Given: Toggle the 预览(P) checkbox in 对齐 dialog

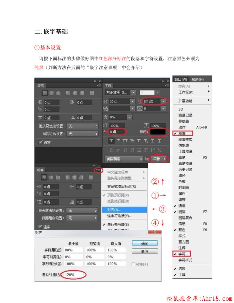Looking at the screenshot, I should (x=134, y=265).
